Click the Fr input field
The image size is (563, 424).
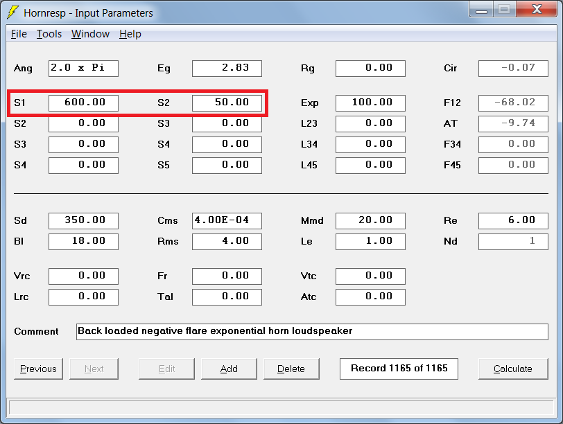(x=227, y=276)
